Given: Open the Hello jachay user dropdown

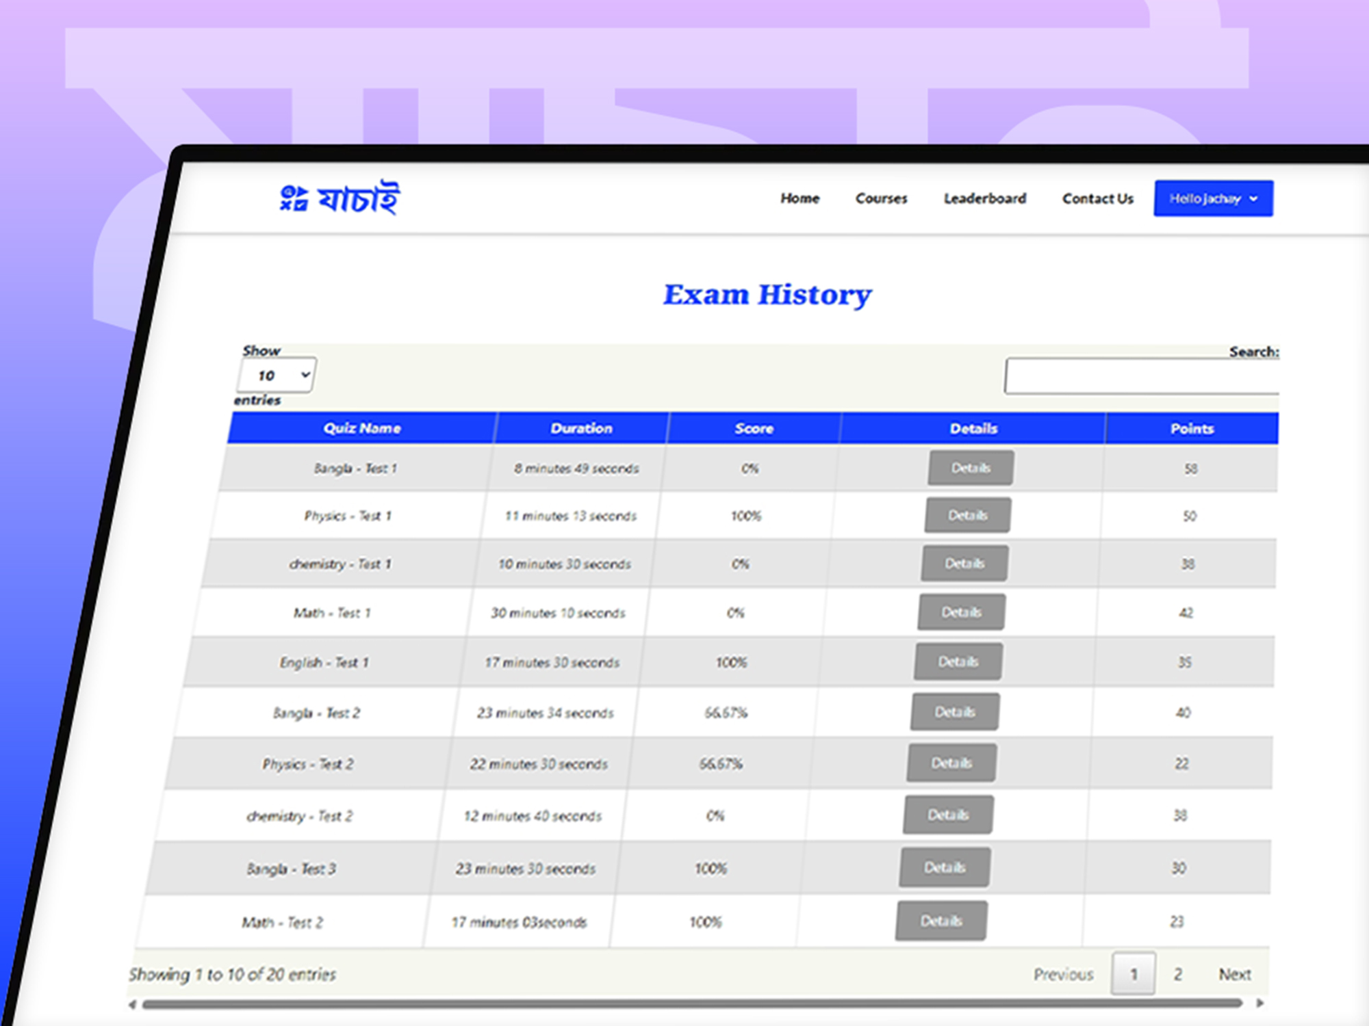Looking at the screenshot, I should tap(1213, 199).
